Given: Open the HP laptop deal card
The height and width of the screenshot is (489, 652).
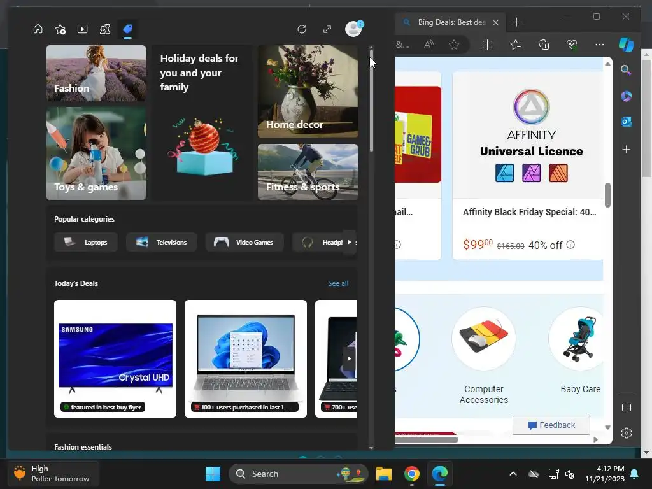Looking at the screenshot, I should click(246, 358).
